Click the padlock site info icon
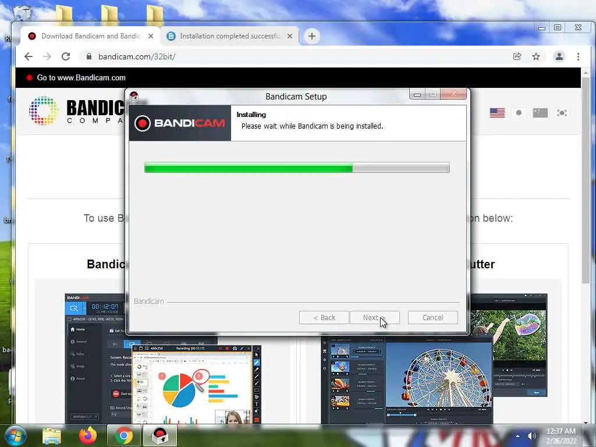 tap(89, 56)
